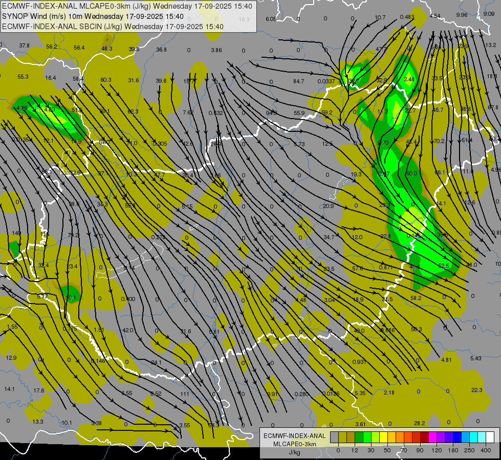Viewport: 501px width, 460px height.
Task: Click the brownish-gold legend swatch
Action: [351, 437]
